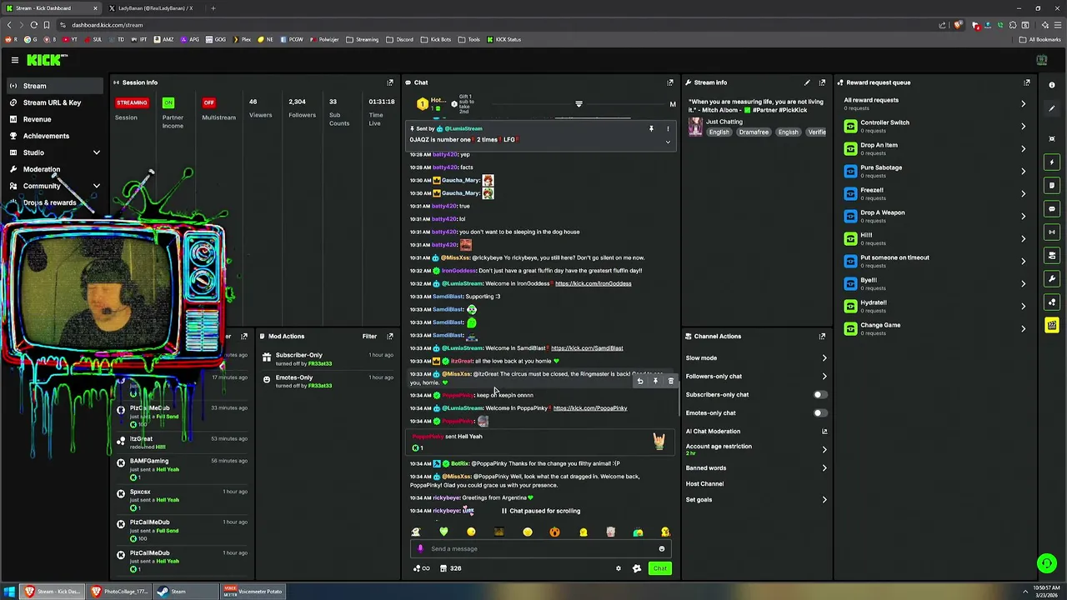This screenshot has width=1067, height=600.
Task: Expand All reward requests list
Action: tap(935, 103)
